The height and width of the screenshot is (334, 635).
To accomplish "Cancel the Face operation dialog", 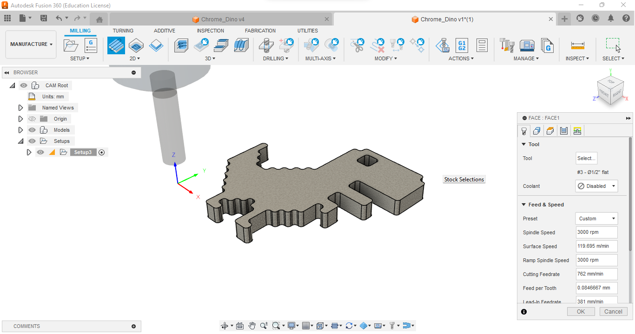I will point(613,312).
